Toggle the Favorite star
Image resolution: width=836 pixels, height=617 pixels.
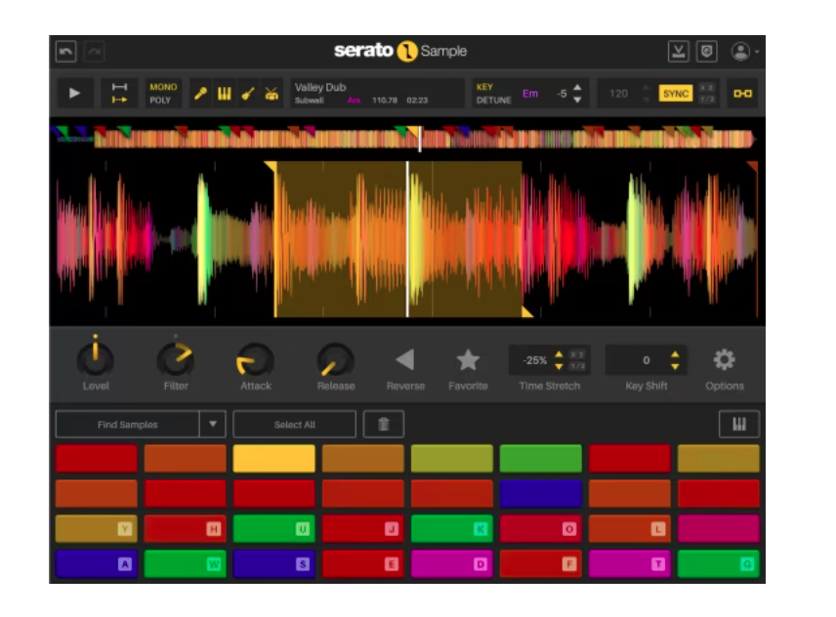click(468, 360)
